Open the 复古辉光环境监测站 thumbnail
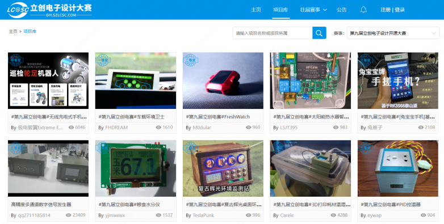The height and width of the screenshot is (224, 444). pos(223,168)
